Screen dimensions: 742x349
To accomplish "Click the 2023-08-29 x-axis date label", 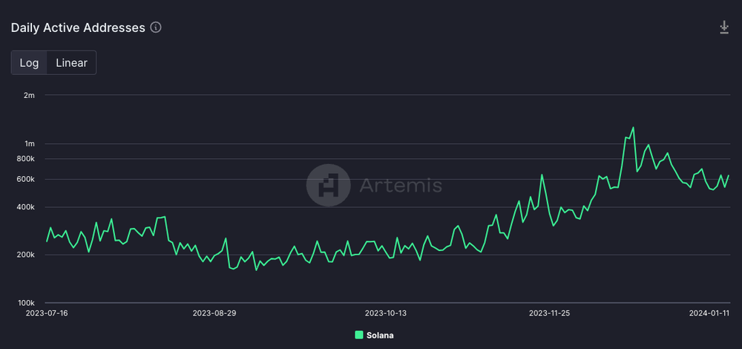I will (x=214, y=313).
